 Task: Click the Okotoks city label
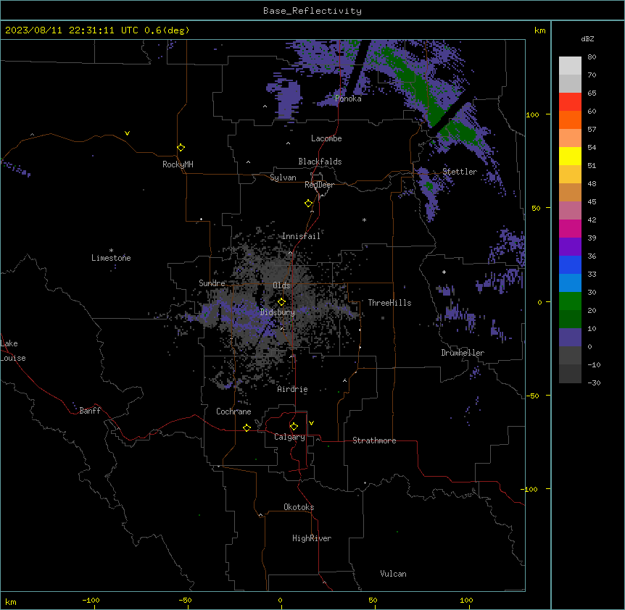tap(299, 507)
